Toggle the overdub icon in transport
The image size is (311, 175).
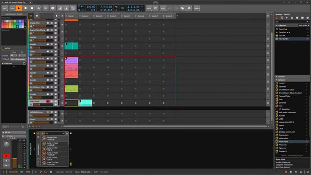[66, 8]
